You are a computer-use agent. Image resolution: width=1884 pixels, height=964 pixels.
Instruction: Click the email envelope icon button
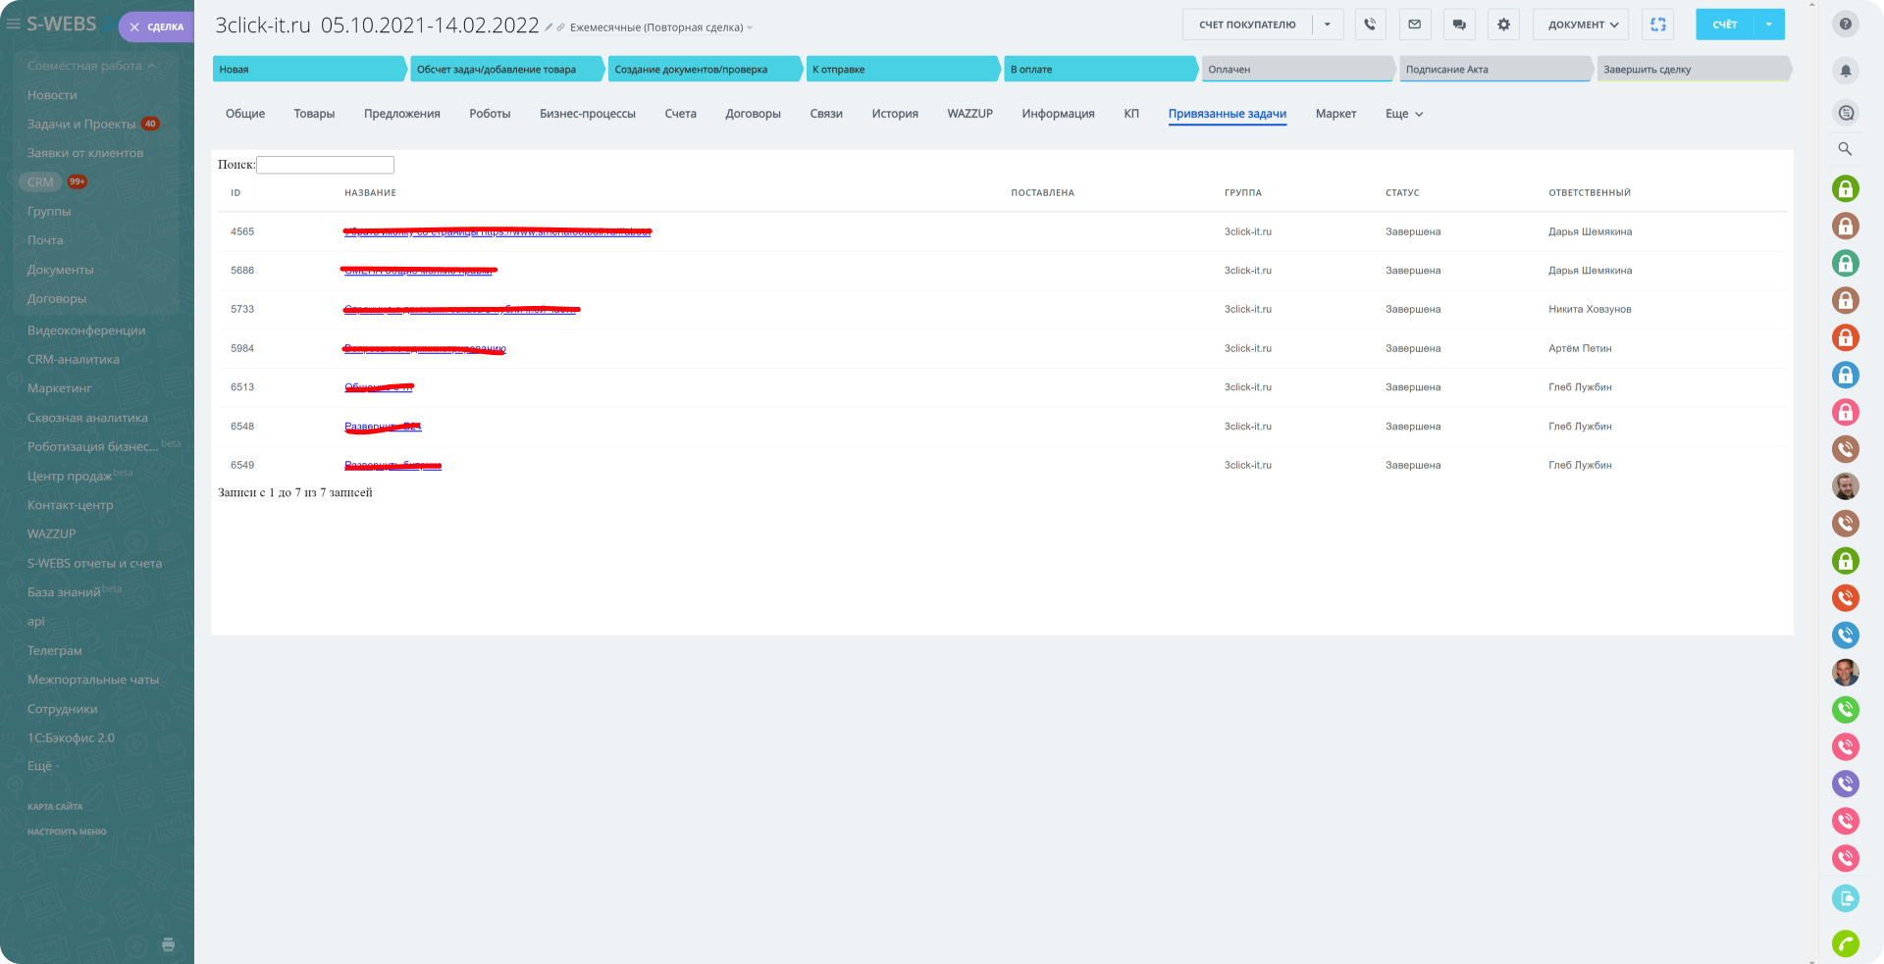tap(1414, 25)
